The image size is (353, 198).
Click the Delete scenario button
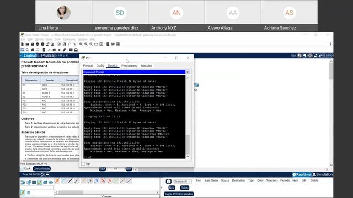point(185,188)
